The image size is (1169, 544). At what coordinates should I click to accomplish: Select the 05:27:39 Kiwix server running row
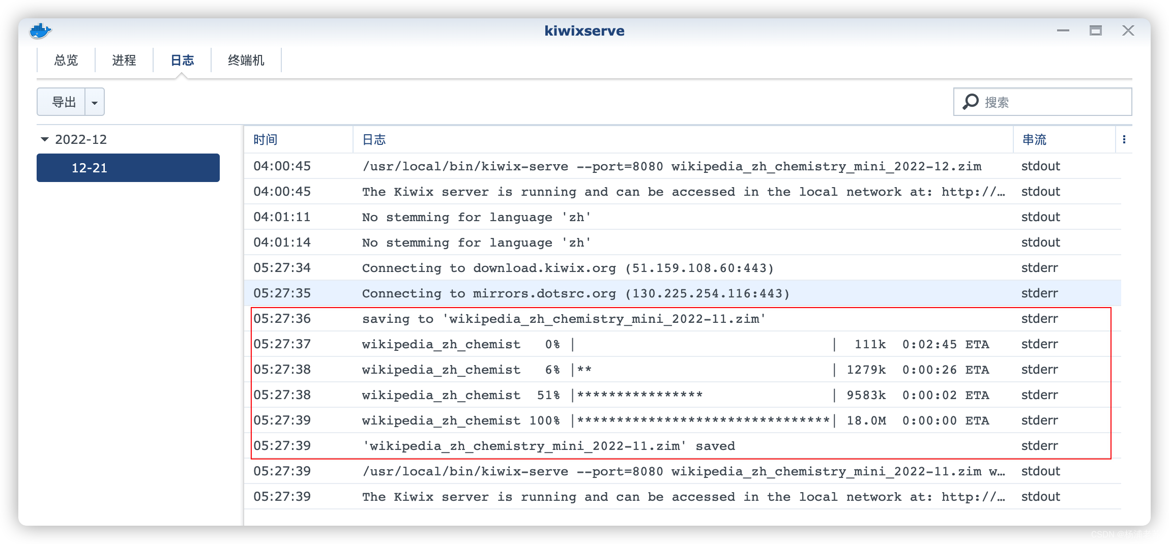coord(683,496)
